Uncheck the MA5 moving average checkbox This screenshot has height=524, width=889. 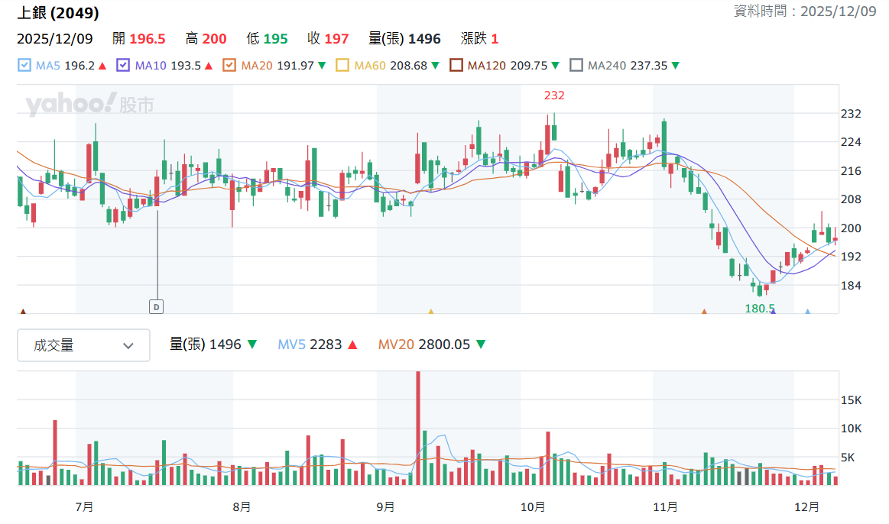24,65
